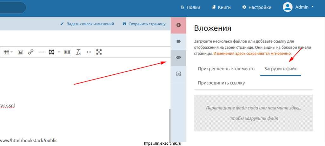This screenshot has width=325, height=146.
Task: Click the clear formatting icon
Action: point(78,52)
